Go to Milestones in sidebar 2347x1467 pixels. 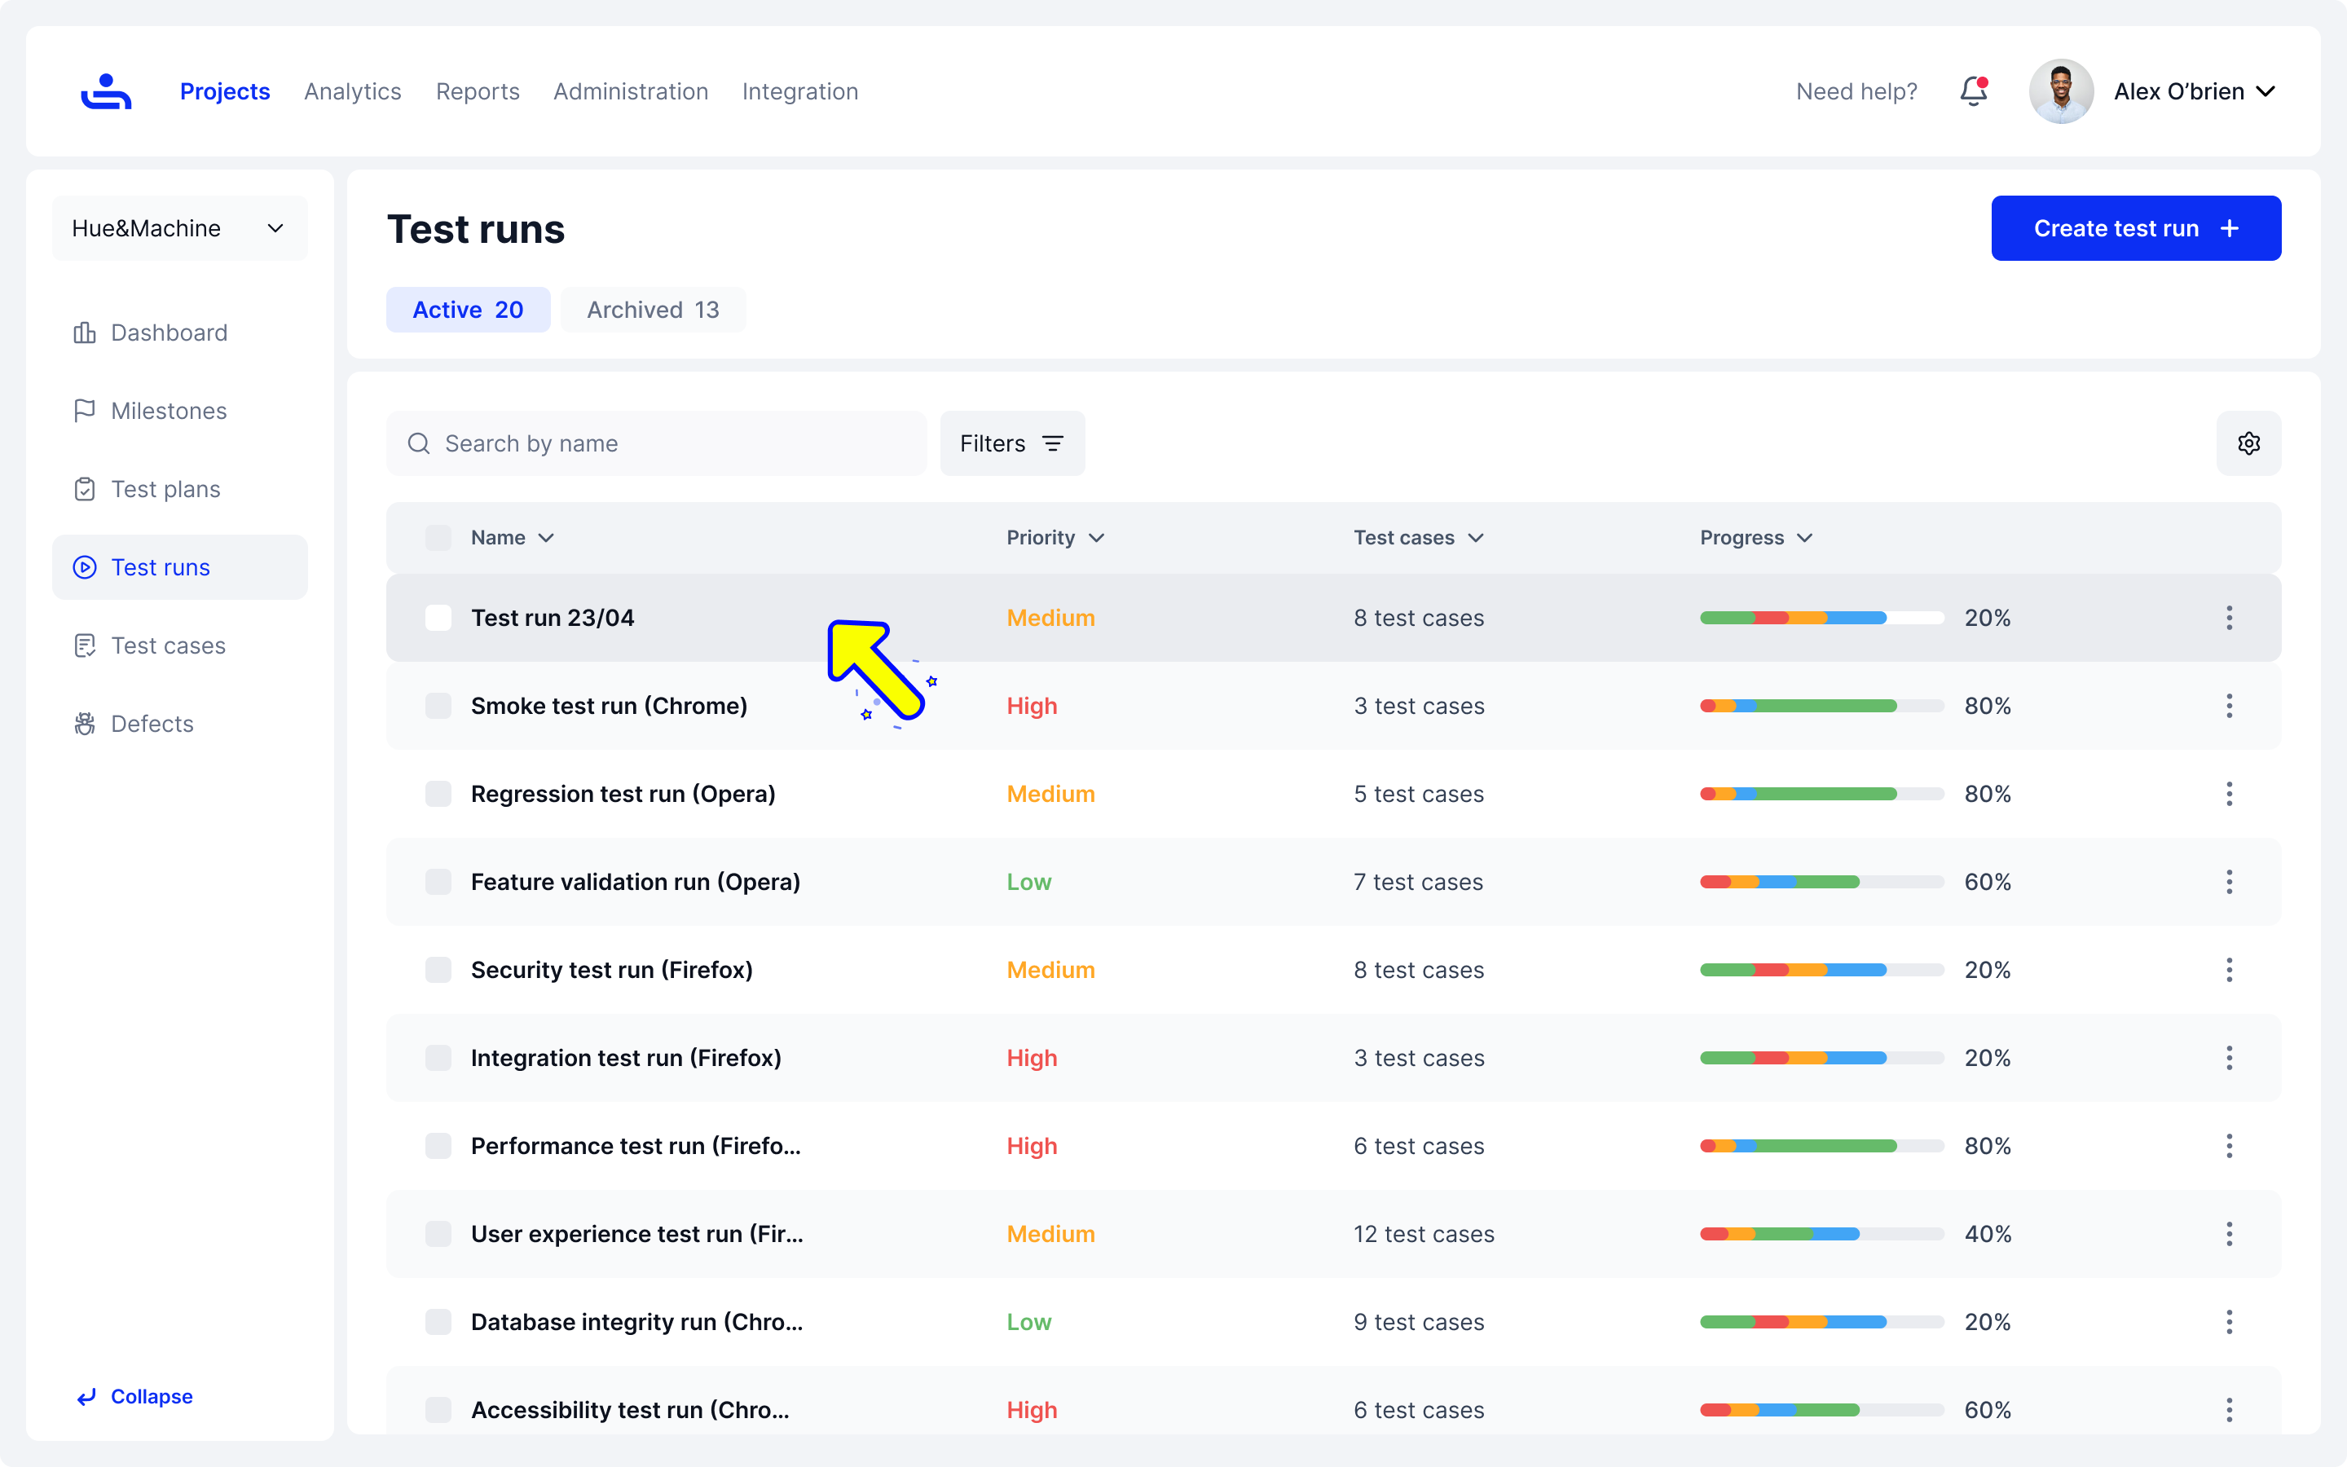tap(169, 412)
